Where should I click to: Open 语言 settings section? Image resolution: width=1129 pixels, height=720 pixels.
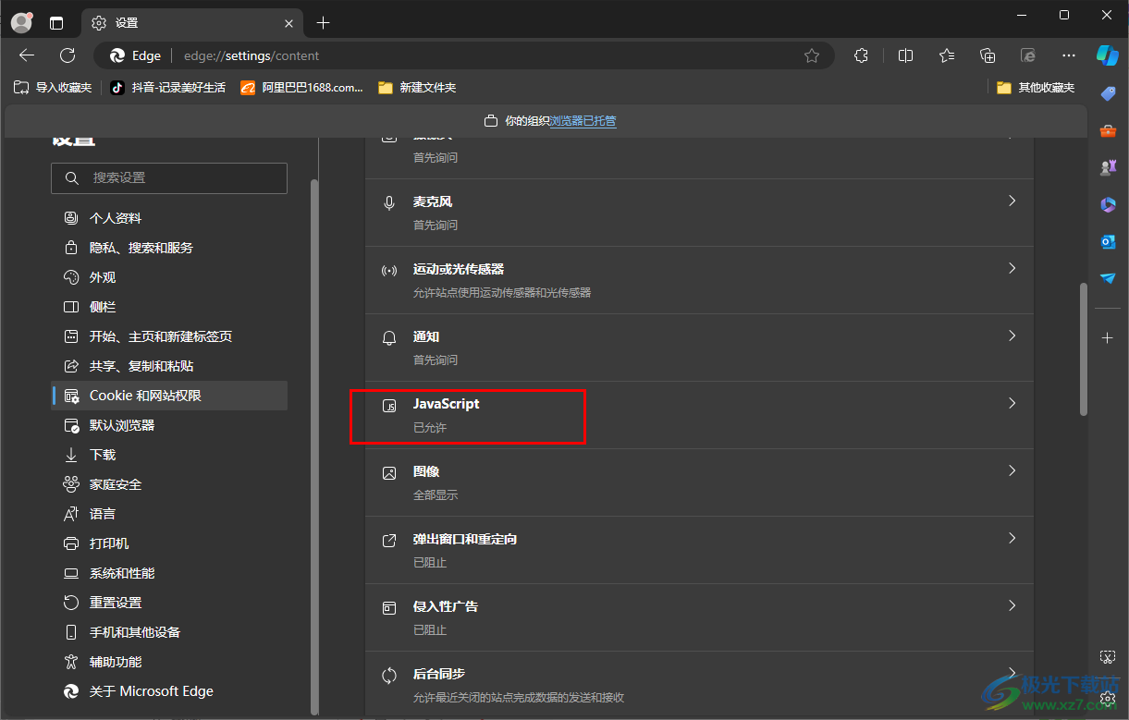(169, 514)
